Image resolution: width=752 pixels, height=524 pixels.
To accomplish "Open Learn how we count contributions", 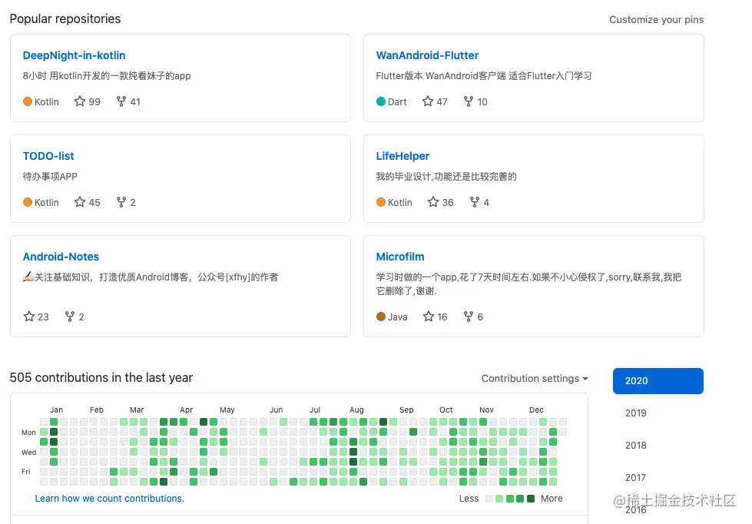I will pyautogui.click(x=110, y=499).
